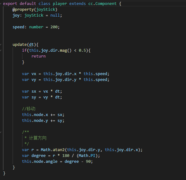Click the "joyStick" type annotation after "joy:"

click(34, 15)
